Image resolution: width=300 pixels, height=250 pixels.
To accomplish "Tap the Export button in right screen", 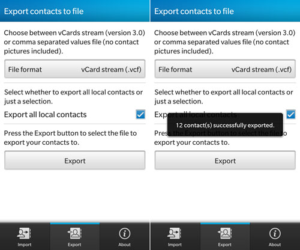I will pos(225,160).
